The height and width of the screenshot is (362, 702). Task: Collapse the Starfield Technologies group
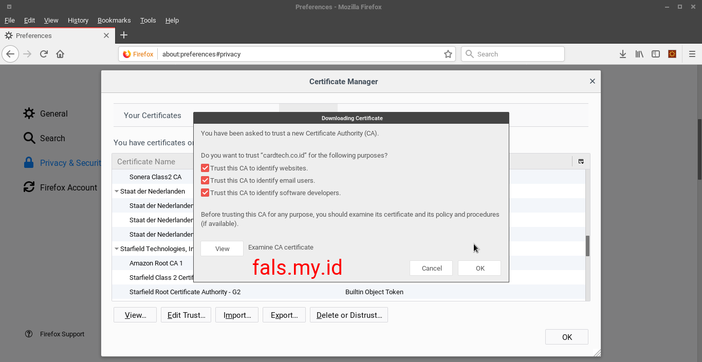pos(117,249)
